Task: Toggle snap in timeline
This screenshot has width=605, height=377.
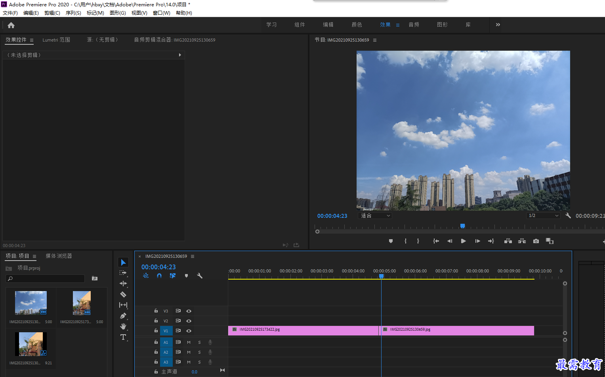Action: click(x=159, y=276)
